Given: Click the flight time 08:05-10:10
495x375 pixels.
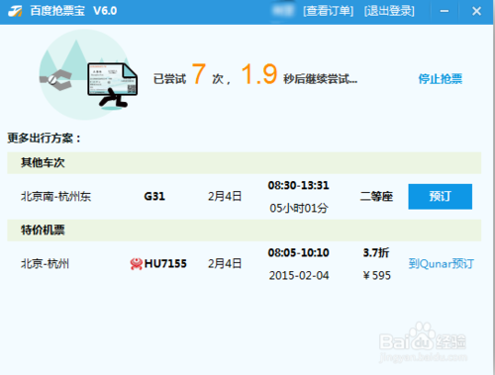Looking at the screenshot, I should [x=298, y=252].
